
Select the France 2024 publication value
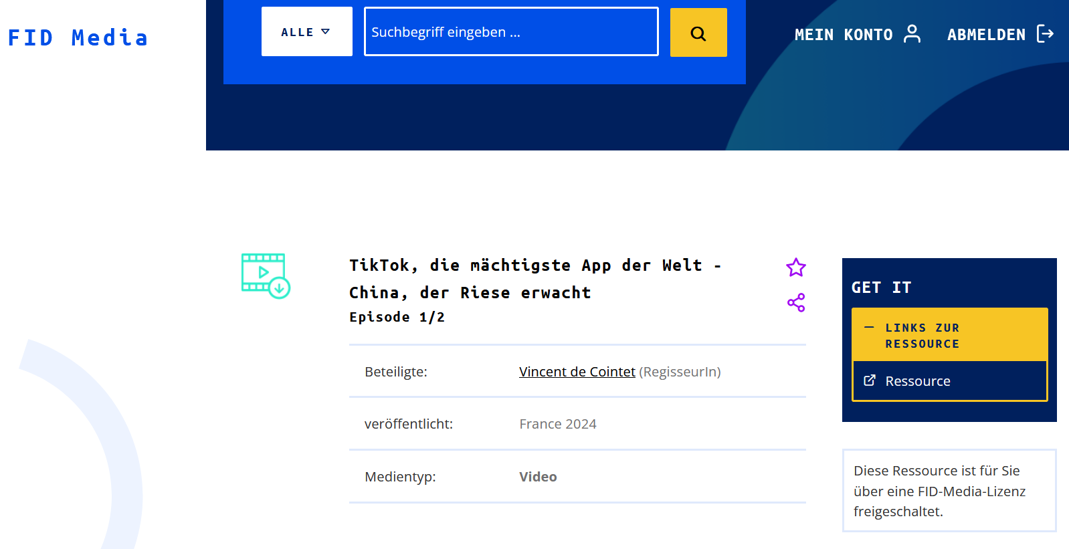558,424
